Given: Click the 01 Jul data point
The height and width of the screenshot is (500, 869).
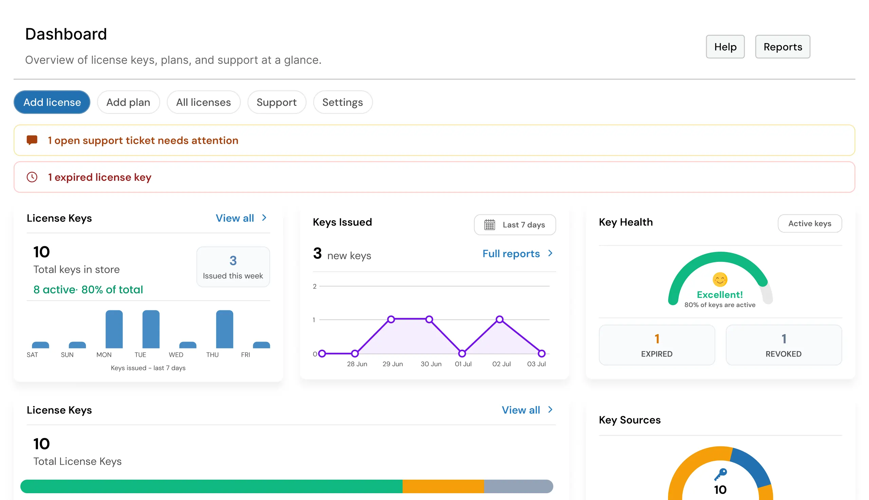Looking at the screenshot, I should (x=462, y=353).
